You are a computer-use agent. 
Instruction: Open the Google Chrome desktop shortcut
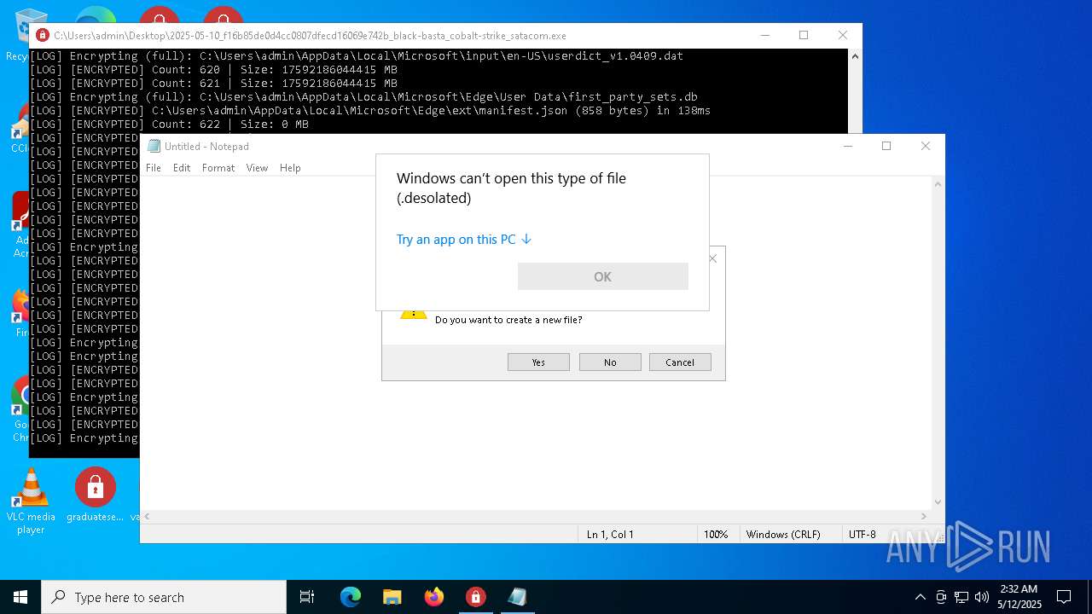pyautogui.click(x=20, y=409)
